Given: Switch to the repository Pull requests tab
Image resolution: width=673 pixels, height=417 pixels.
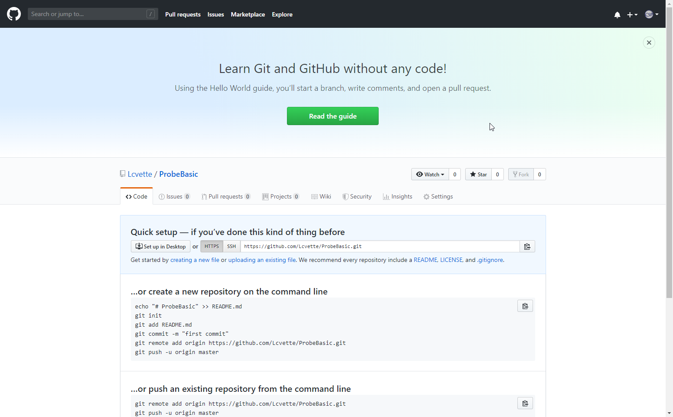Looking at the screenshot, I should [226, 196].
